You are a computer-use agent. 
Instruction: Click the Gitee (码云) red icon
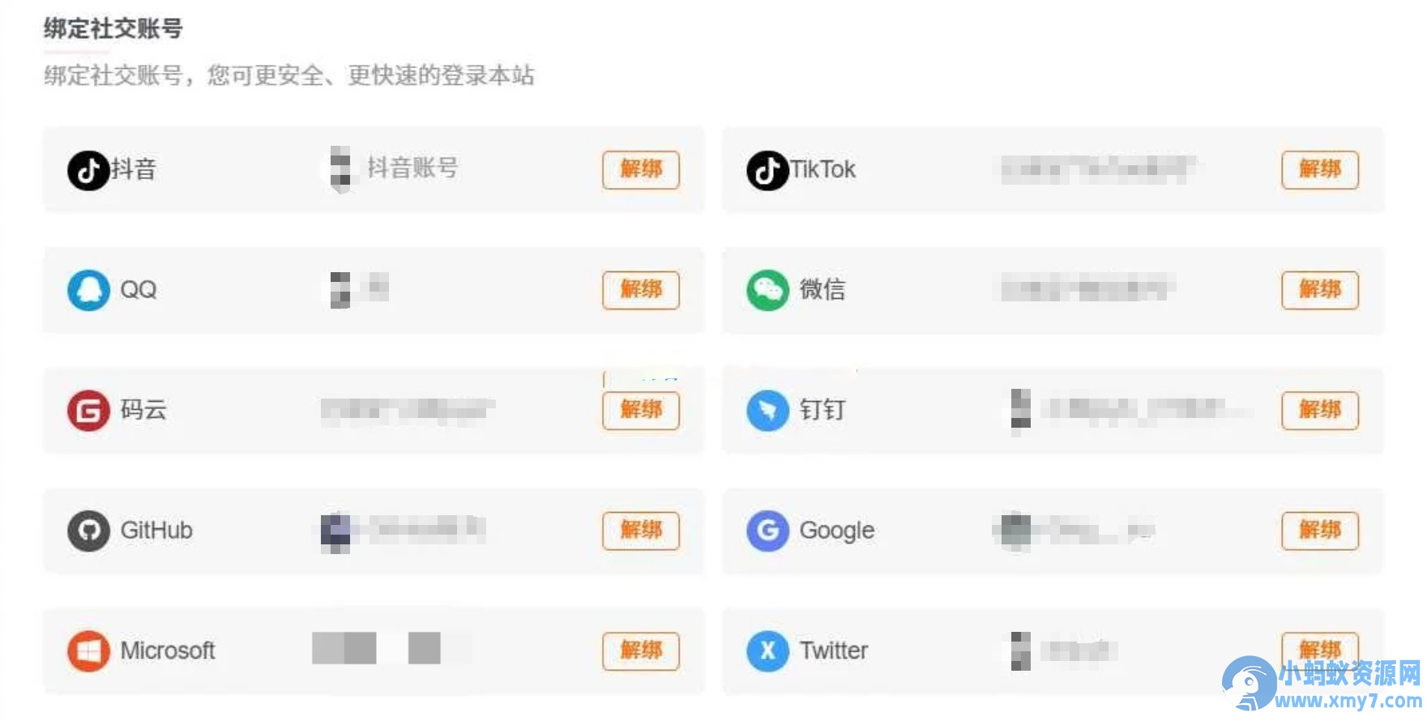pyautogui.click(x=88, y=411)
